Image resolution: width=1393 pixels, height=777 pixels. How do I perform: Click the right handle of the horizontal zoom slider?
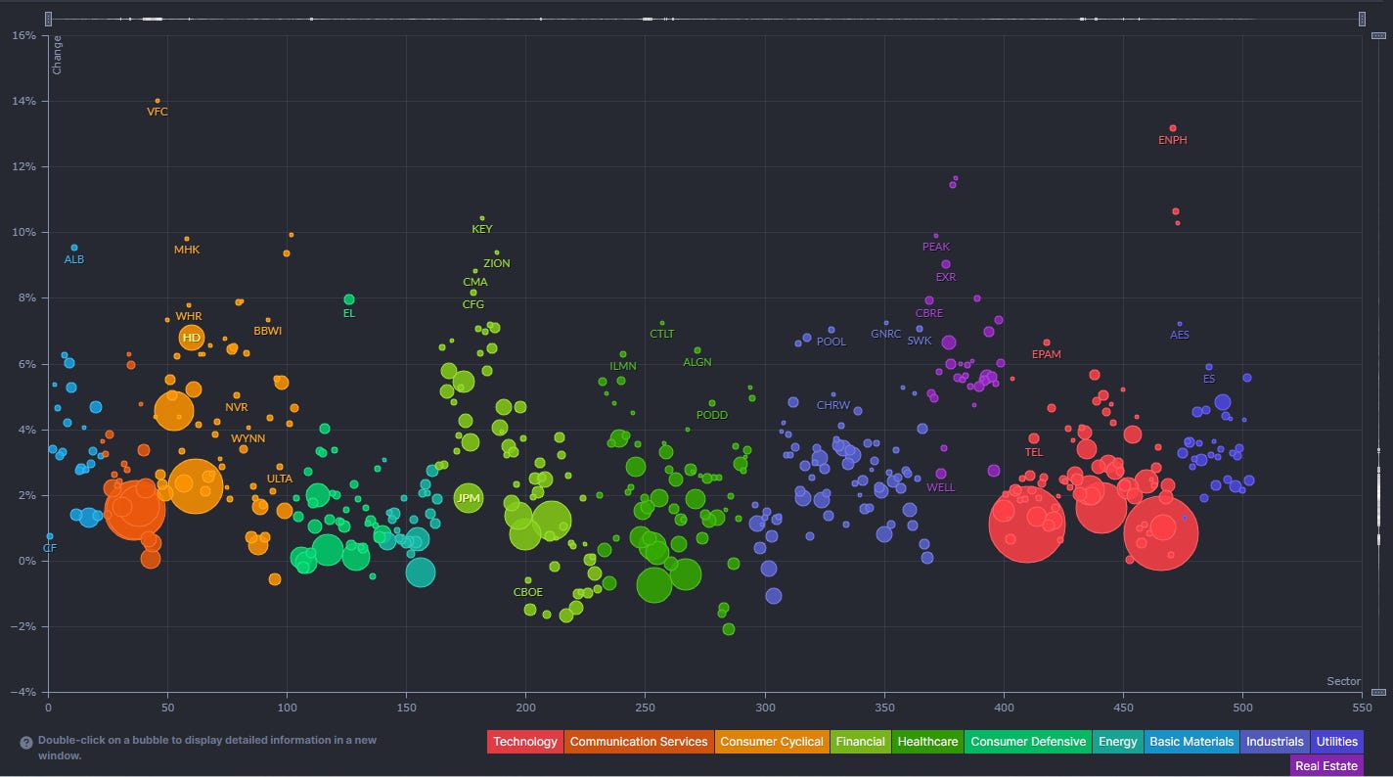(x=1362, y=19)
